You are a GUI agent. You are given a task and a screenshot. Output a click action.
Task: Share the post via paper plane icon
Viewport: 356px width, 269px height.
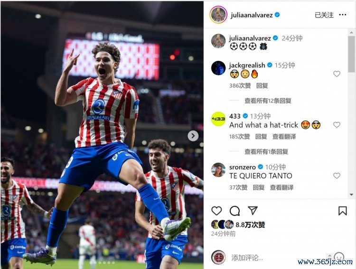(253, 211)
